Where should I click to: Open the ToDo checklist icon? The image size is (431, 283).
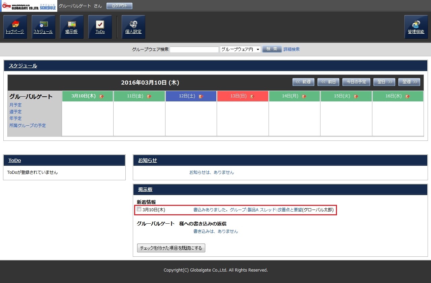tap(100, 27)
